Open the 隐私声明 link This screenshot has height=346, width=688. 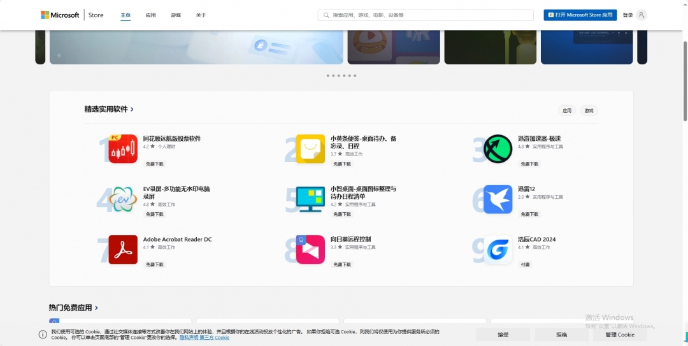[189, 338]
